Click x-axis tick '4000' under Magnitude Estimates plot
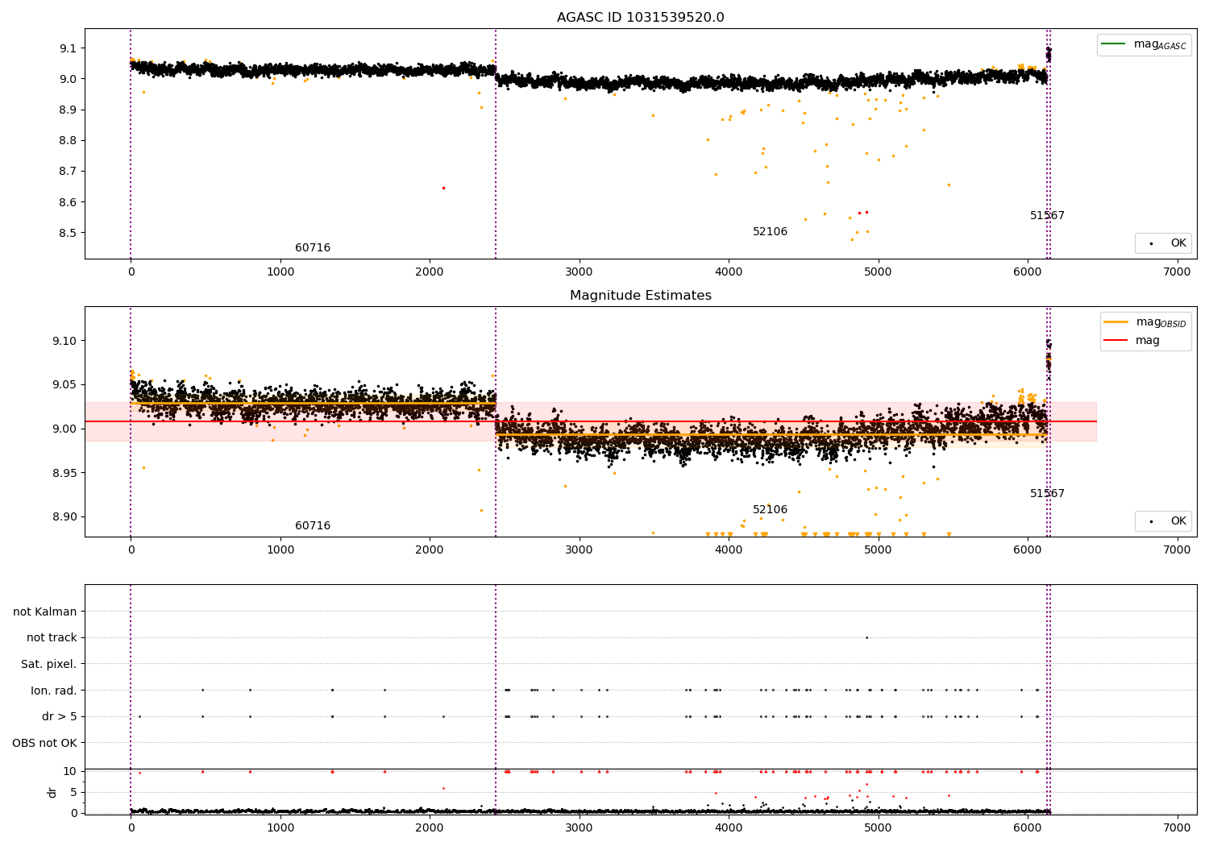1209x846 pixels. click(x=729, y=550)
